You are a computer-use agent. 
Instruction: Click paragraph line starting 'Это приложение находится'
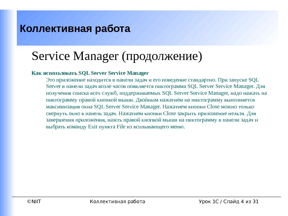click(152, 80)
